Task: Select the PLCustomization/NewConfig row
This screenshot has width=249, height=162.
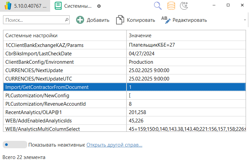Action: (65, 96)
